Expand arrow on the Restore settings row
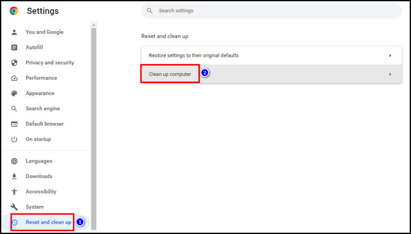The height and width of the screenshot is (234, 411). click(390, 56)
